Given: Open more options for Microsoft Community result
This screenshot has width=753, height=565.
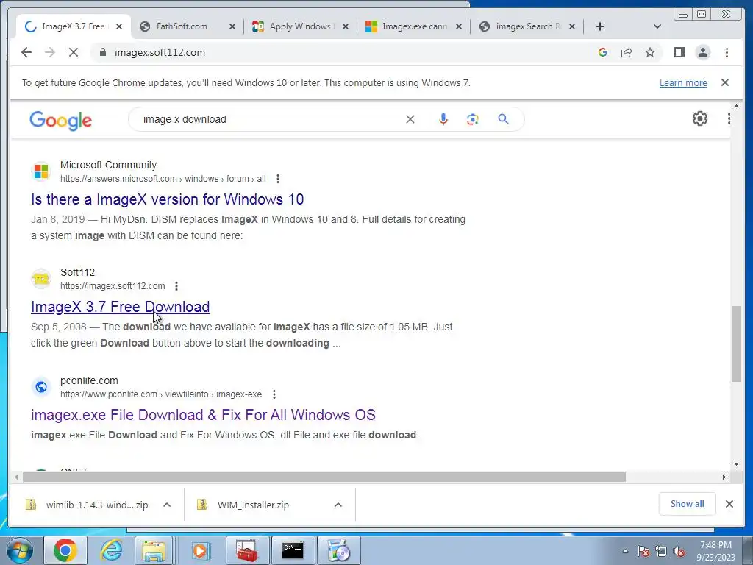Looking at the screenshot, I should point(277,179).
